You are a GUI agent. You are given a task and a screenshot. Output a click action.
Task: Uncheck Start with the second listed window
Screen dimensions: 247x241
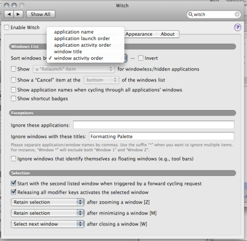13,183
